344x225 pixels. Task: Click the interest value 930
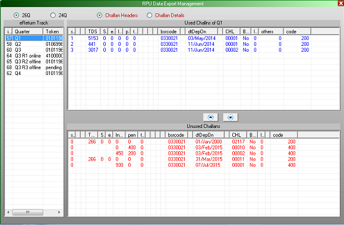(119, 165)
